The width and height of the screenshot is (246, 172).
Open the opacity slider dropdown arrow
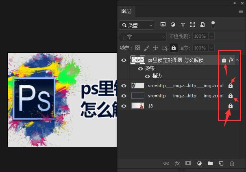pos(211,37)
